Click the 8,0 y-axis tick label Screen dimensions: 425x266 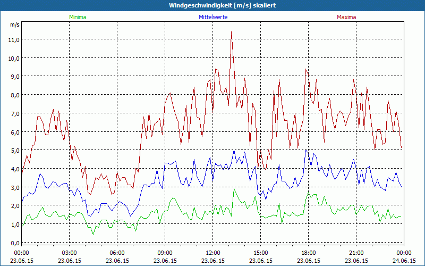[14, 95]
